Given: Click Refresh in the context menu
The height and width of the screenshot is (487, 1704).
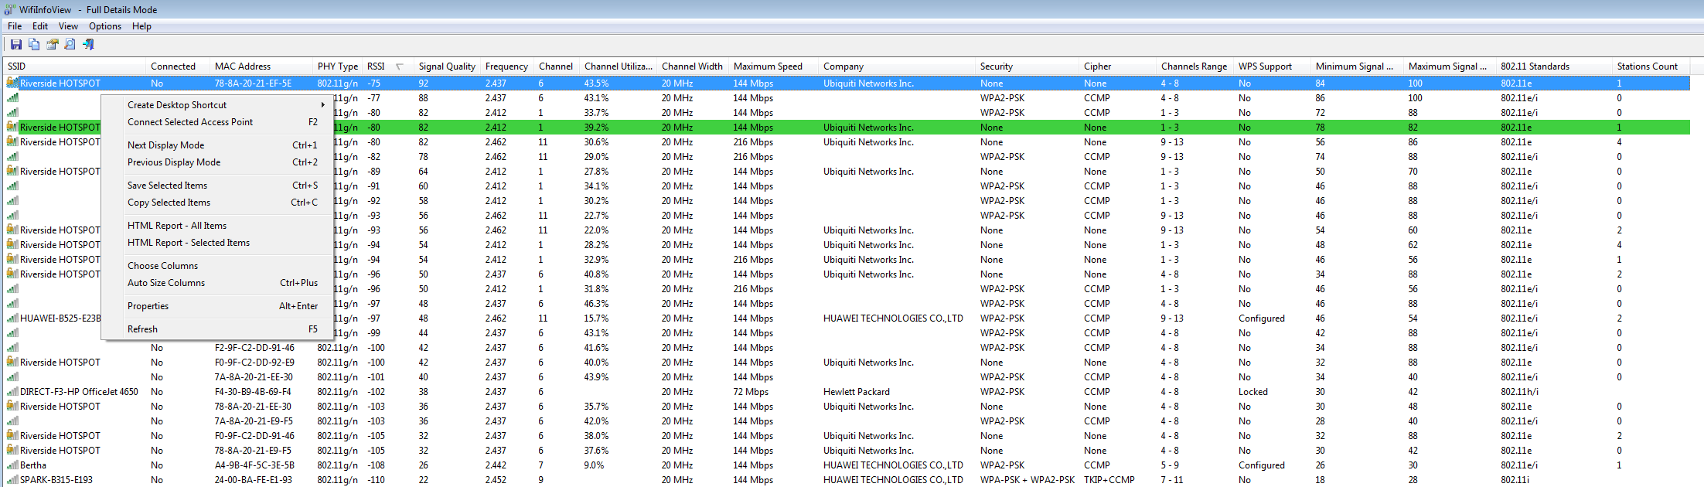Looking at the screenshot, I should [142, 329].
